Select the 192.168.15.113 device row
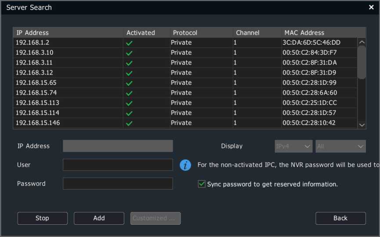The height and width of the screenshot is (237, 380). (x=185, y=103)
